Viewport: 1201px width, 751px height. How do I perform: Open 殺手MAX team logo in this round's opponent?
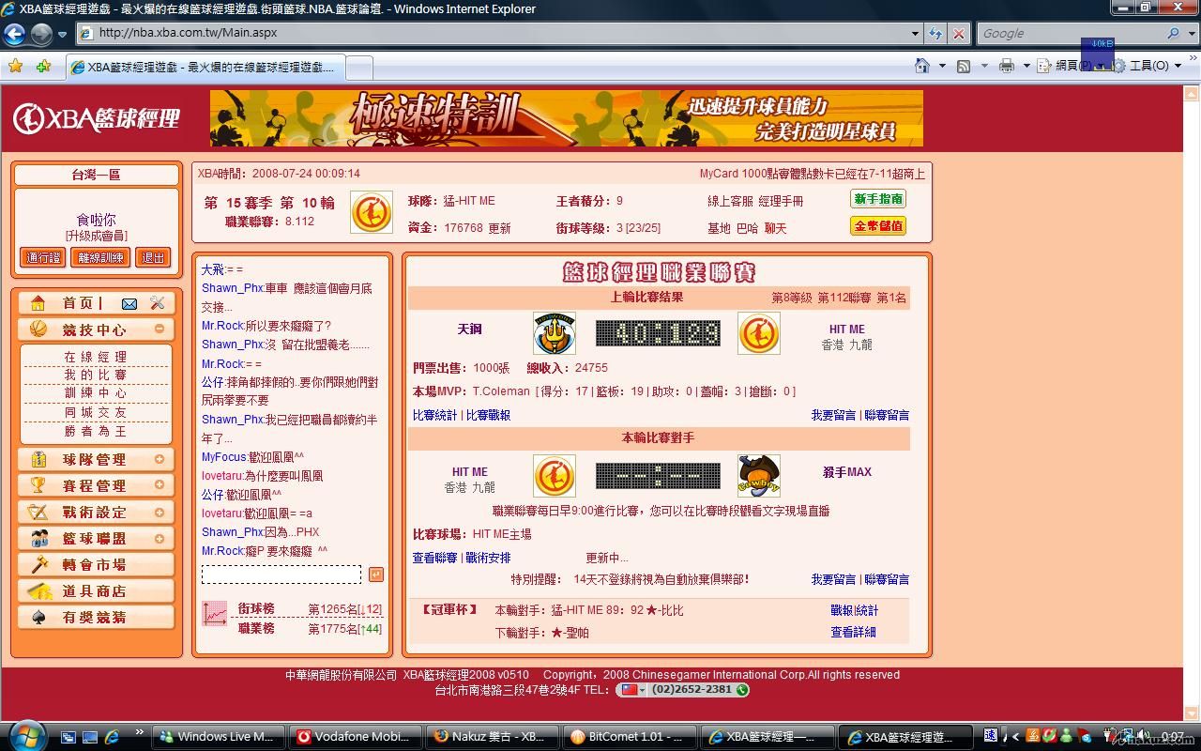[x=759, y=476]
